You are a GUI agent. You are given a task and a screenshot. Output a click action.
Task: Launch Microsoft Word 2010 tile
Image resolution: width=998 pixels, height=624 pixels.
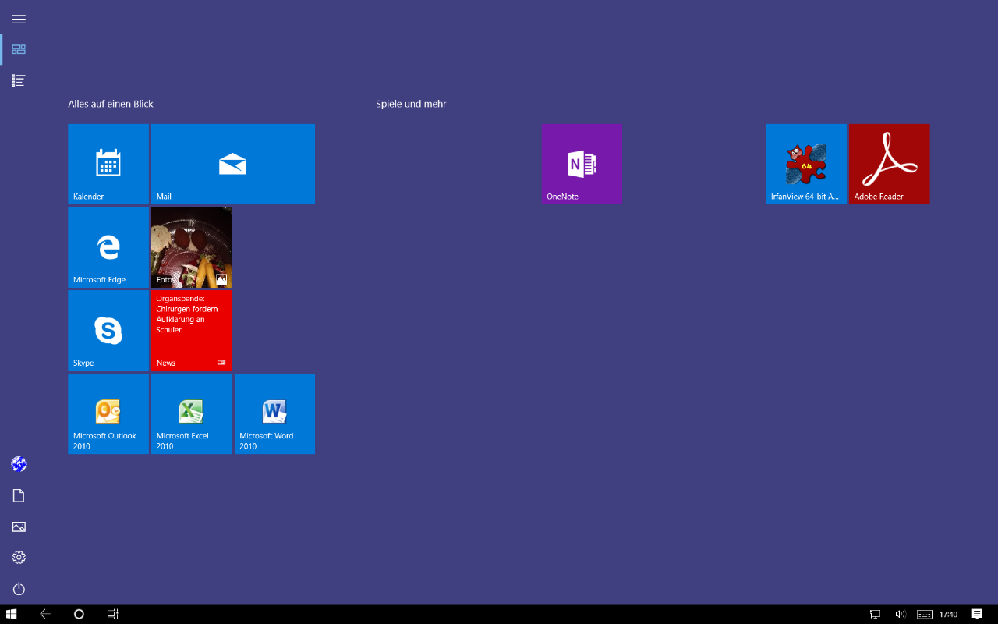click(x=275, y=413)
